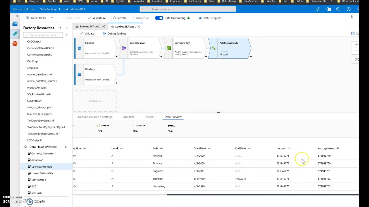Viewport: 369px width, 207px height.
Task: Click the Code braces icon at right
Action: [x=353, y=34]
